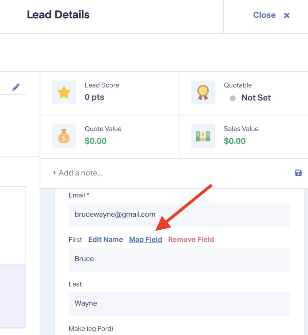Click the Sales Value cash icon
This screenshot has height=335, width=308.
(203, 136)
